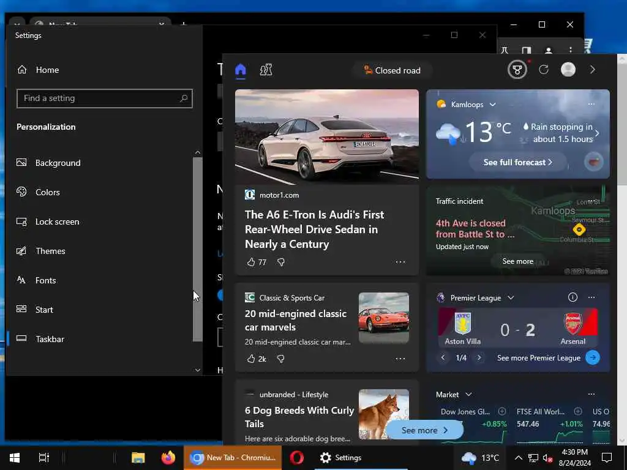Open the 4th Ave is closed traffic headline
Viewport: 627px width, 470px height.
475,229
